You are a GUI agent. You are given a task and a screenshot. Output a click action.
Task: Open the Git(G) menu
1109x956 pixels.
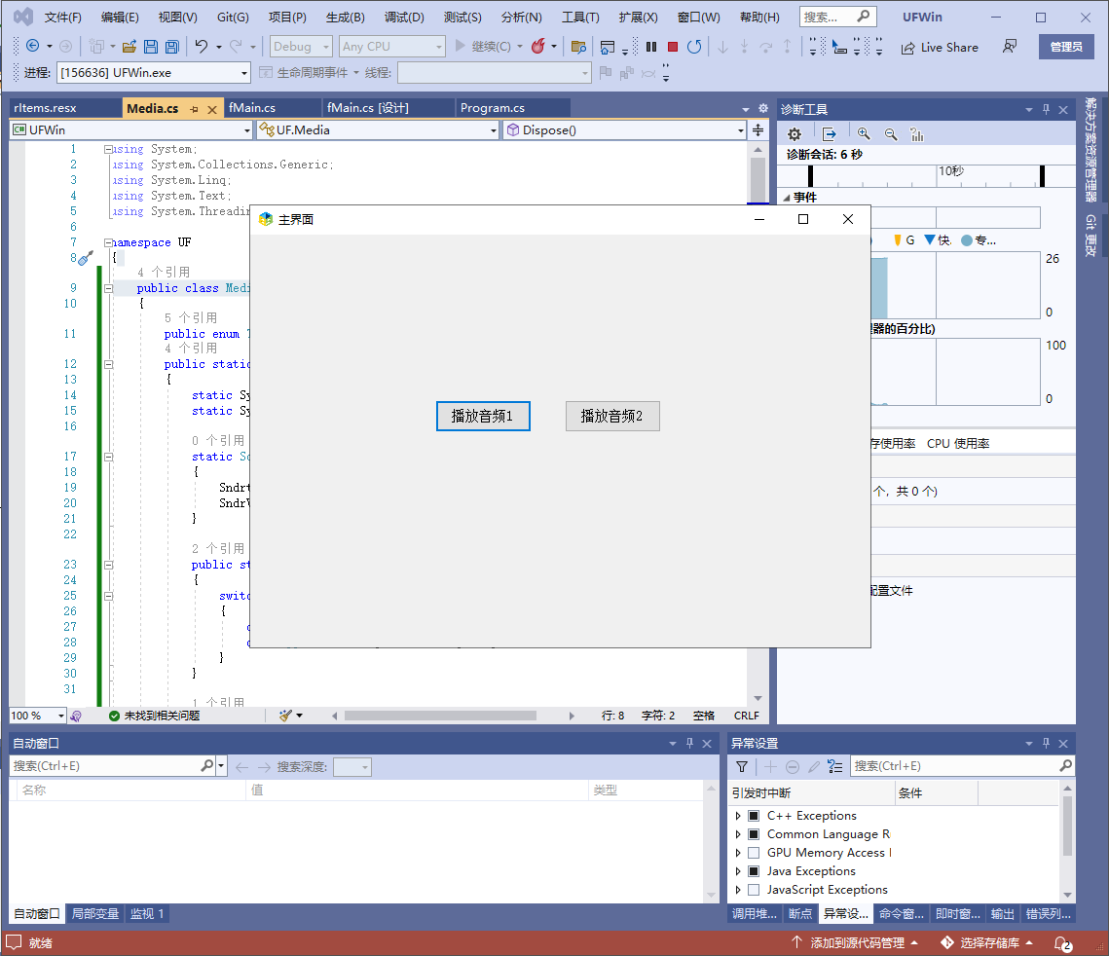(233, 17)
